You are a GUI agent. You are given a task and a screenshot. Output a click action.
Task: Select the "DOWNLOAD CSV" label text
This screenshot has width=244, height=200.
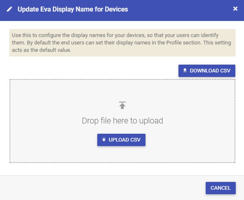pyautogui.click(x=210, y=71)
